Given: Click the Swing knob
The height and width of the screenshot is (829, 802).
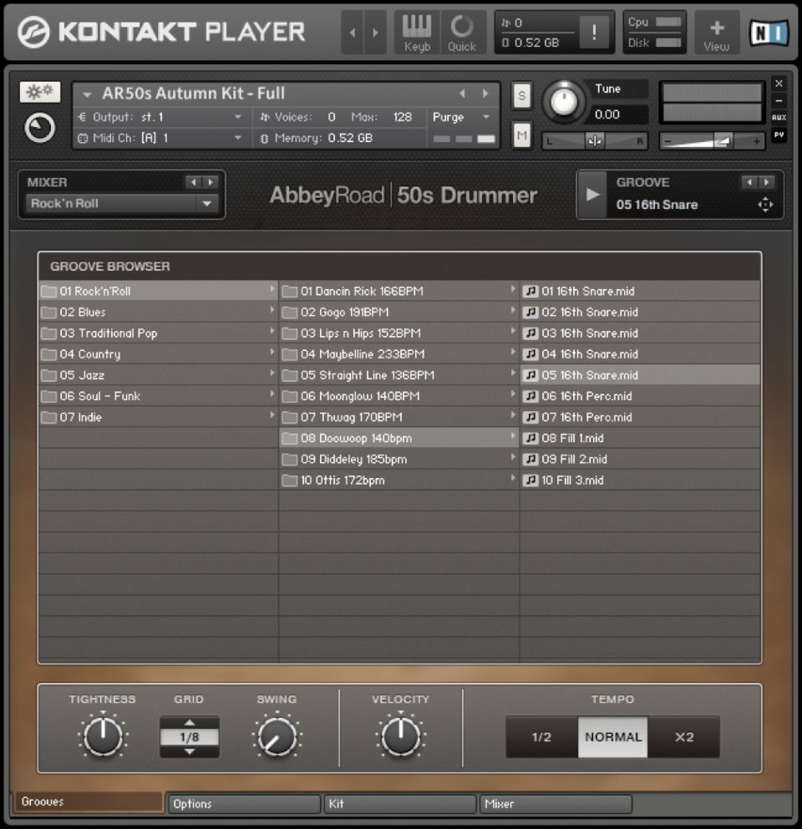Looking at the screenshot, I should [x=277, y=737].
